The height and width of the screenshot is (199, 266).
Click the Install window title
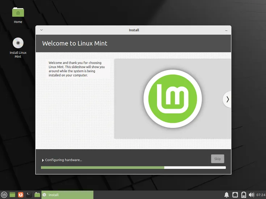pos(134,30)
